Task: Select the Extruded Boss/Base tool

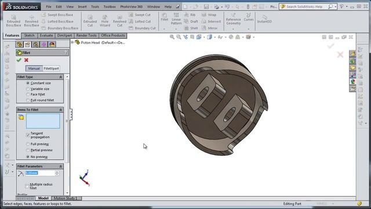Action: coord(13,21)
